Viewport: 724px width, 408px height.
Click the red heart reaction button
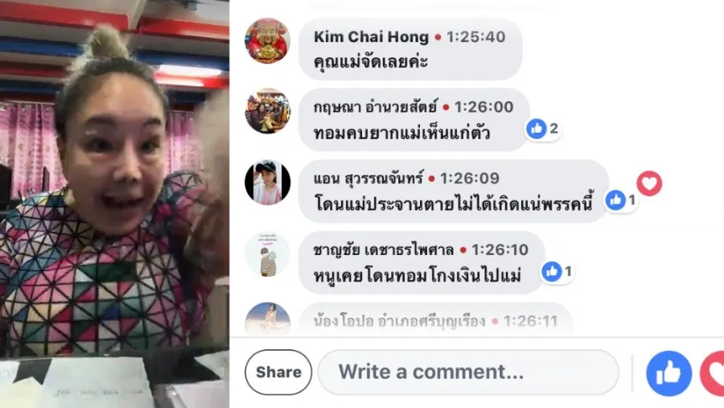(712, 373)
